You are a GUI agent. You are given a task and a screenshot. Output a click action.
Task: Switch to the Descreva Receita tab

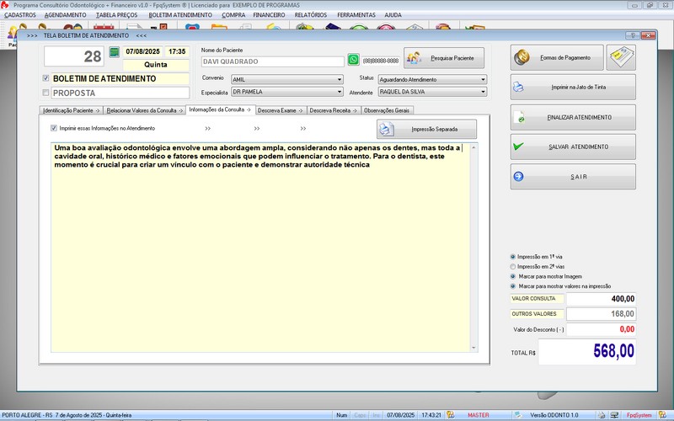(x=330, y=110)
